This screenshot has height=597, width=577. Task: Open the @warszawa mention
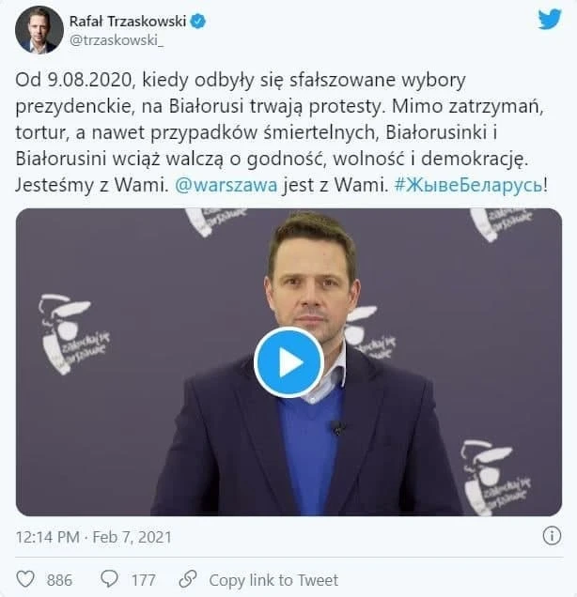coord(226,186)
